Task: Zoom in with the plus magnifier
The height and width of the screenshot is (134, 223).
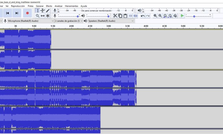Action: point(155,16)
